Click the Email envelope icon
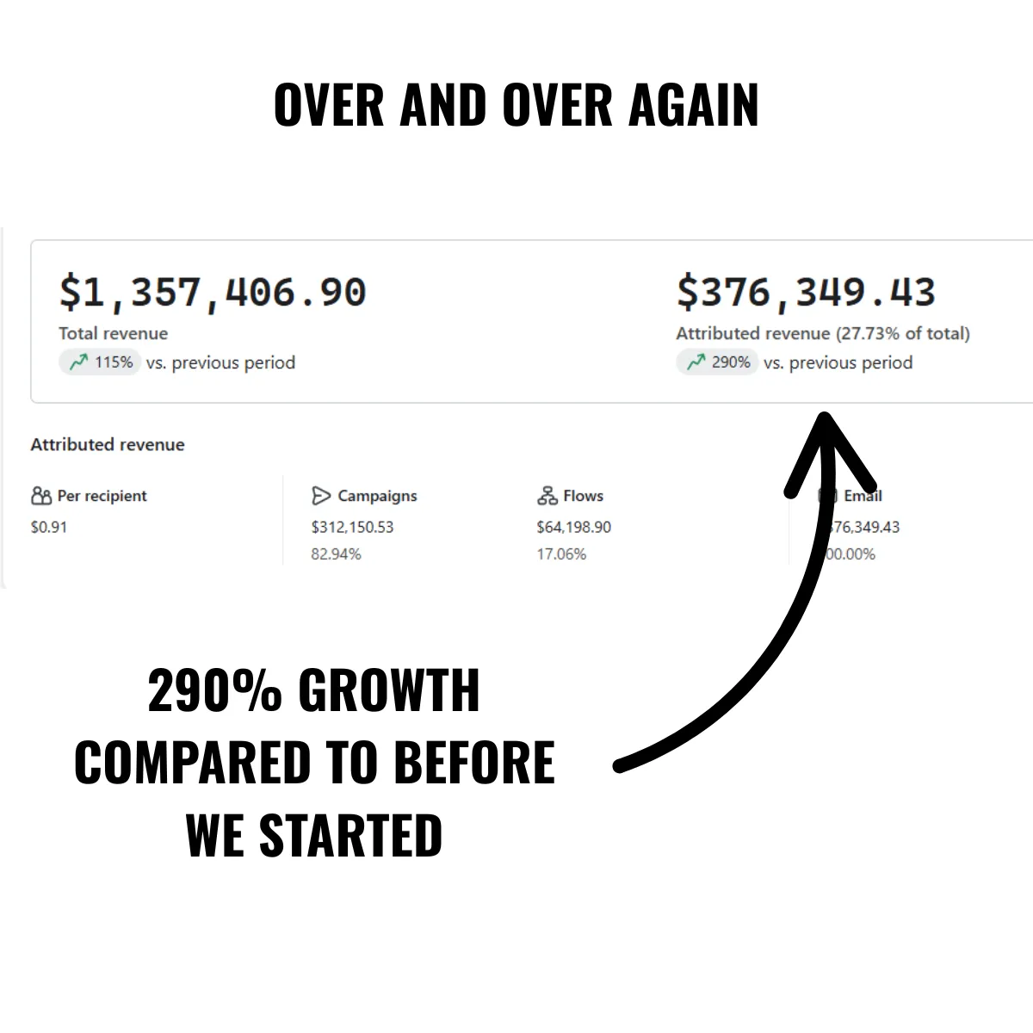Image resolution: width=1033 pixels, height=1033 pixels. 827,496
